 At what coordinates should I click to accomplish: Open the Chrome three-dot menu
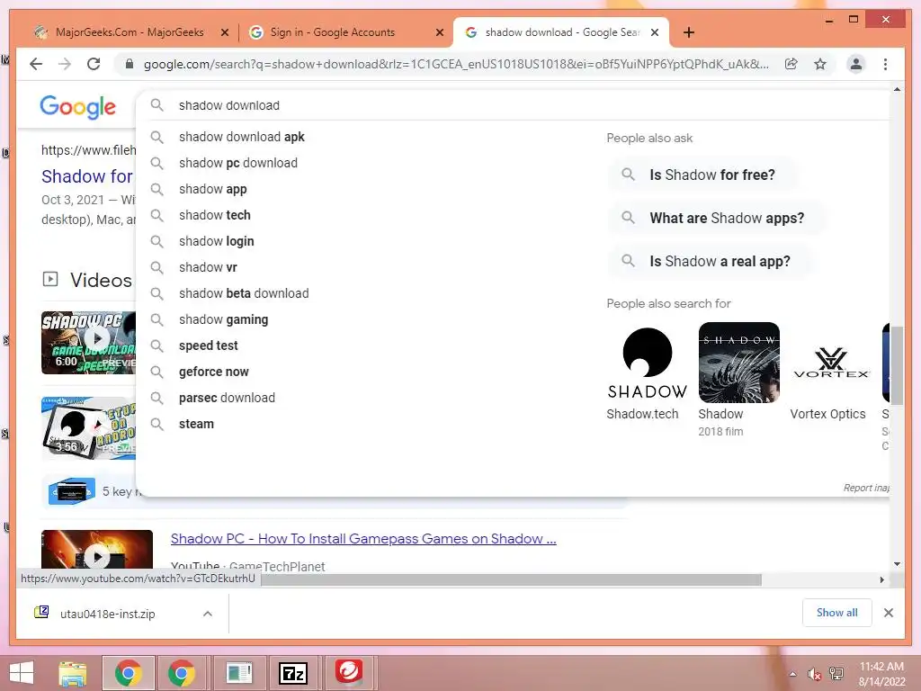coord(885,64)
